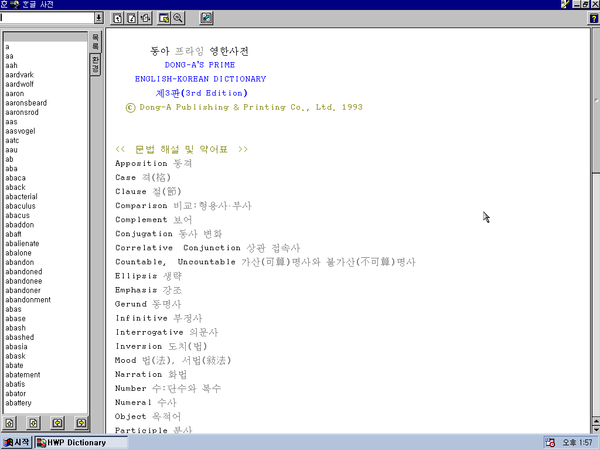Click 'Gerund 동명사' grammar entry

click(x=148, y=304)
